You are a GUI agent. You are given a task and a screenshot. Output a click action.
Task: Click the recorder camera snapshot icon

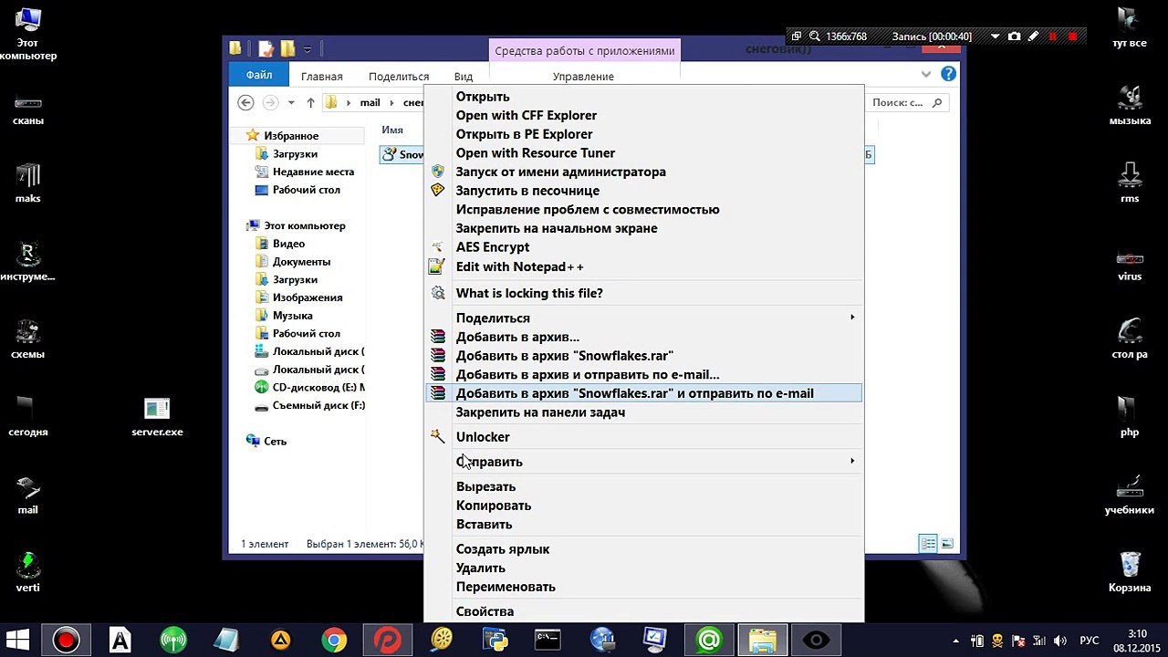coord(1015,36)
